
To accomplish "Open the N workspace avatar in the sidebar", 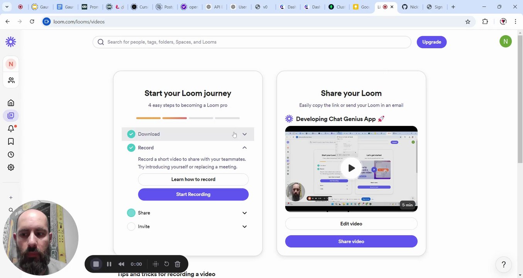I will click(11, 64).
